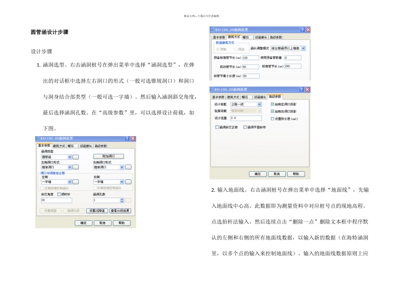Click the 附加洞口 button
Image resolution: width=403 pixels, height=285 pixels.
coord(109,156)
